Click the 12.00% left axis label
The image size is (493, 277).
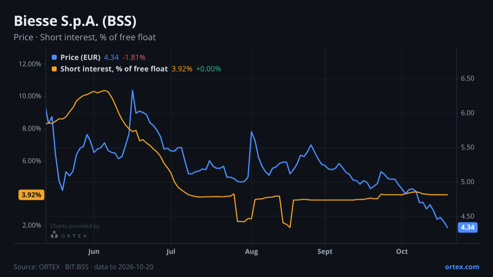pos(30,64)
